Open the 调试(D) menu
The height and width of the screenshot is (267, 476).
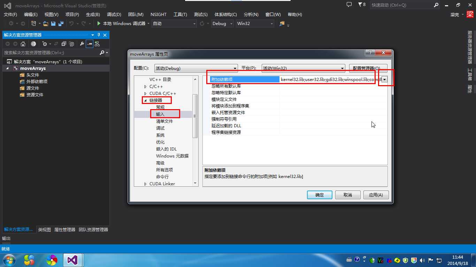pos(114,15)
